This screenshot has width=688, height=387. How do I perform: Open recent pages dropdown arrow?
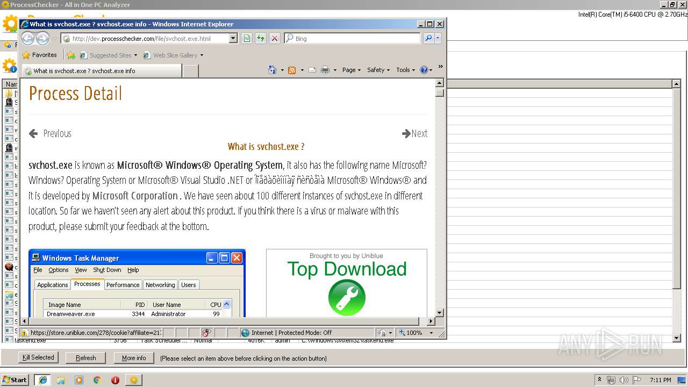pyautogui.click(x=54, y=38)
